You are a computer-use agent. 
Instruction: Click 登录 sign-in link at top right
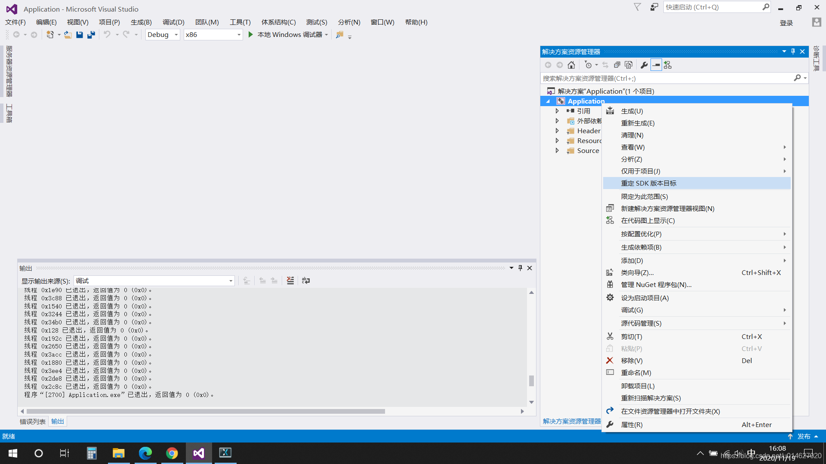(786, 23)
